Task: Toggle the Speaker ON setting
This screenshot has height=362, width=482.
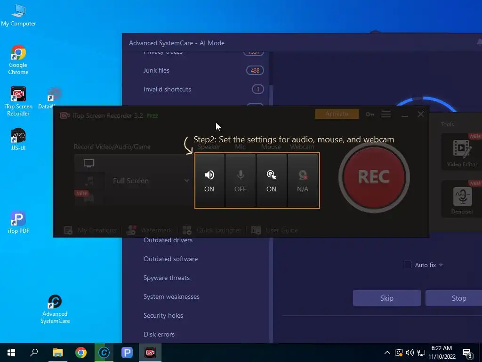Action: pyautogui.click(x=209, y=181)
